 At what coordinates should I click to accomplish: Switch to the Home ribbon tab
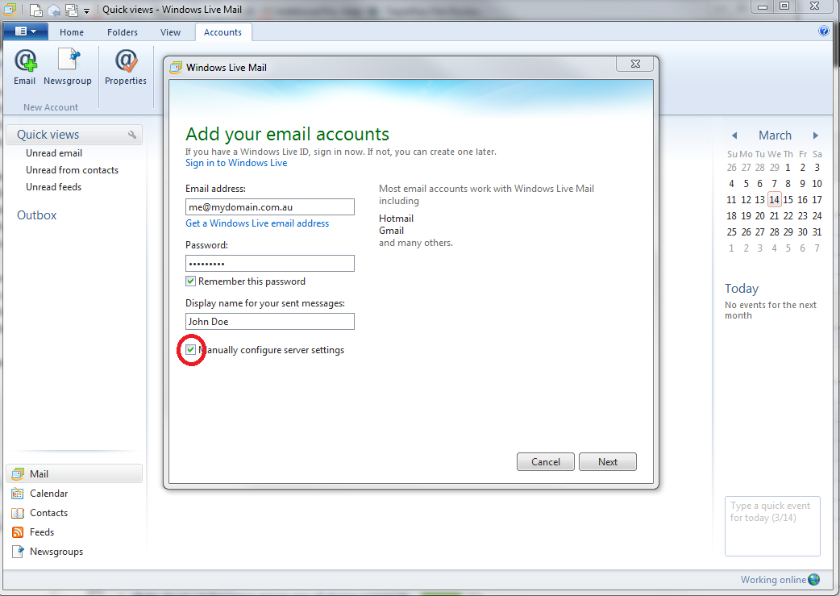point(72,32)
